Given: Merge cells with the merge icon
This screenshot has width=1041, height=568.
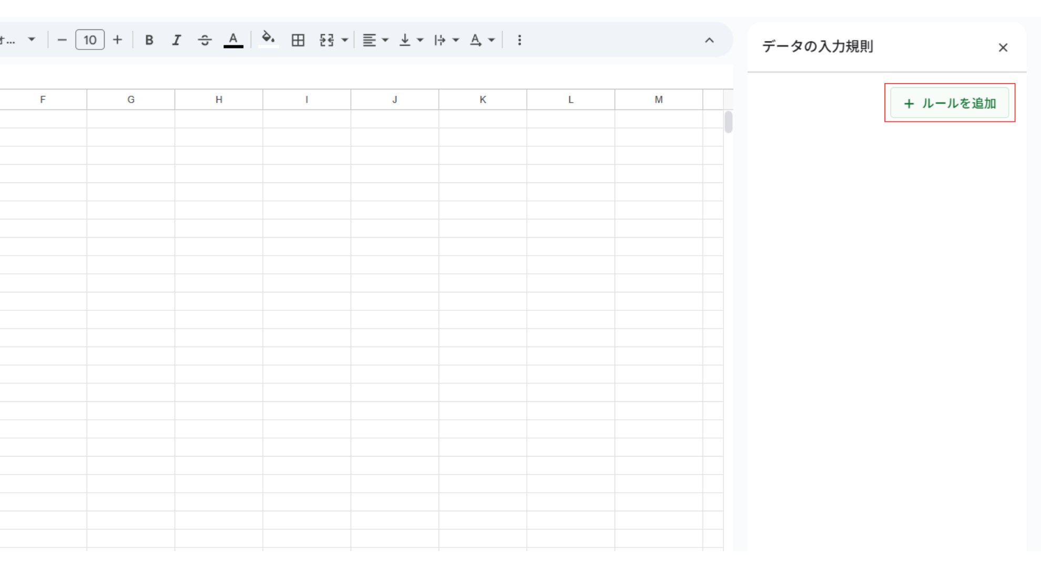Looking at the screenshot, I should tap(326, 40).
